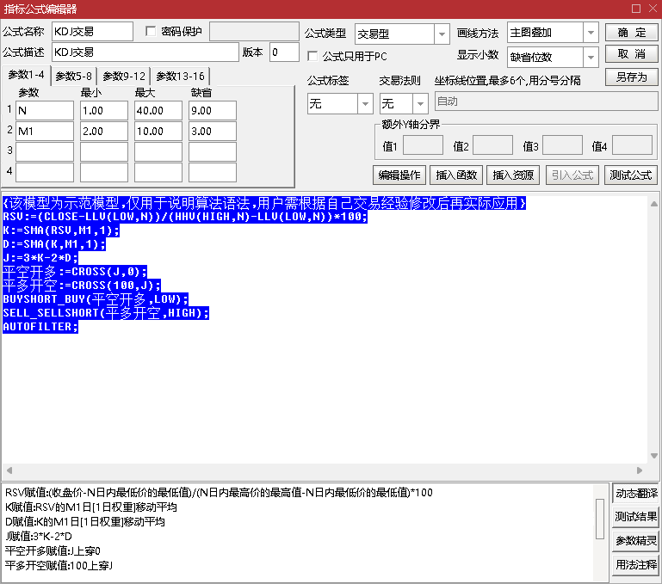
Task: Click the M1 minimum field 2.00
Action: pyautogui.click(x=104, y=132)
